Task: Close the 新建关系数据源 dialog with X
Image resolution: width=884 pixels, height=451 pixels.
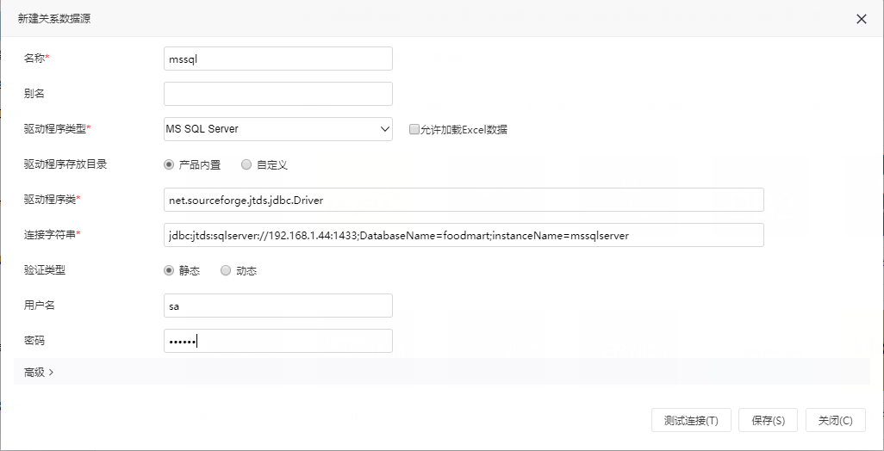Action: pyautogui.click(x=861, y=19)
